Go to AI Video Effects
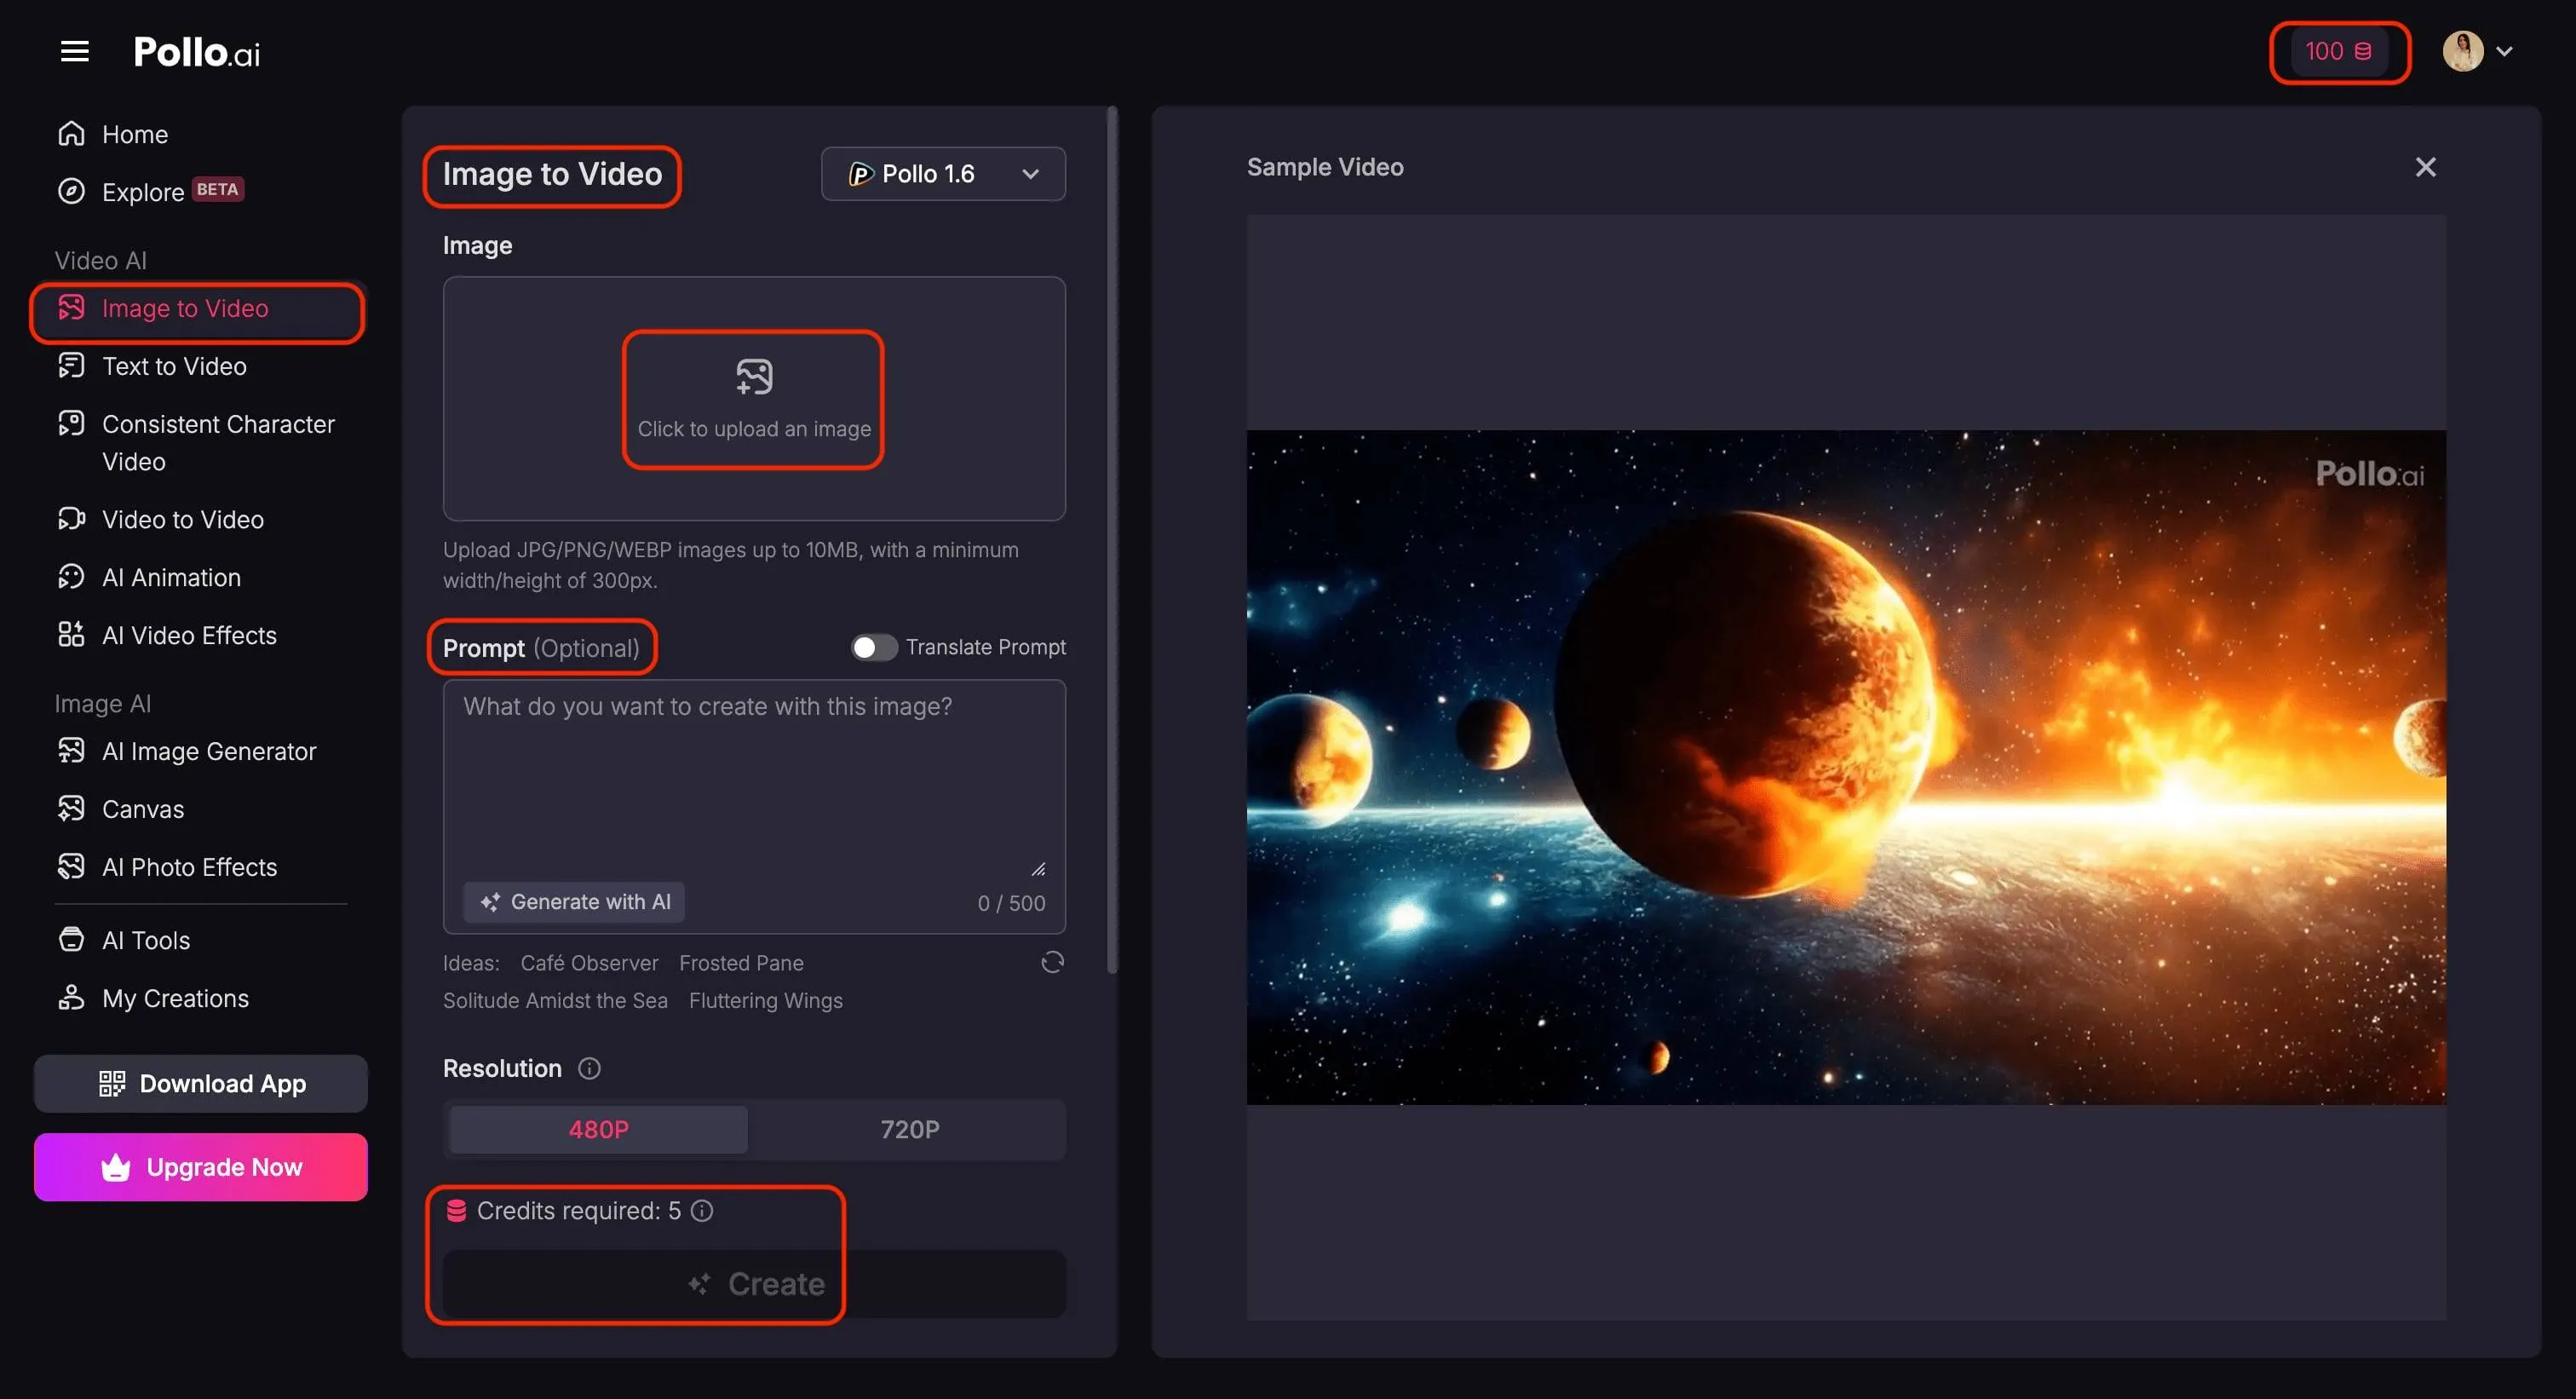Screen dimensions: 2576x1399 189,635
